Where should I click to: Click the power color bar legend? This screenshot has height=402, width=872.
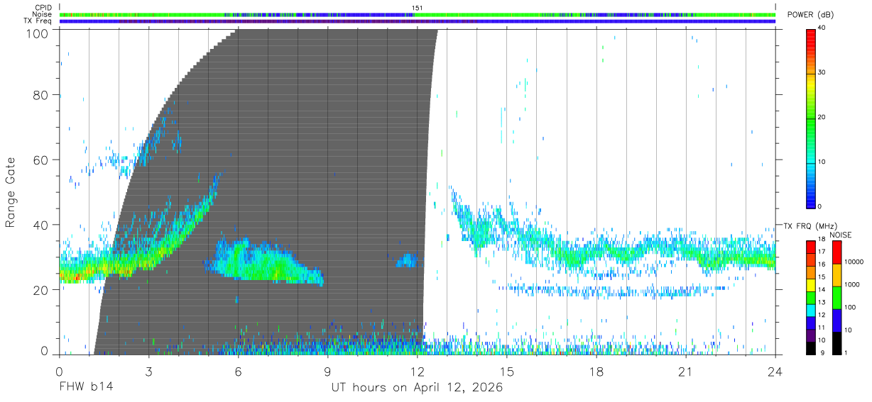pyautogui.click(x=810, y=118)
